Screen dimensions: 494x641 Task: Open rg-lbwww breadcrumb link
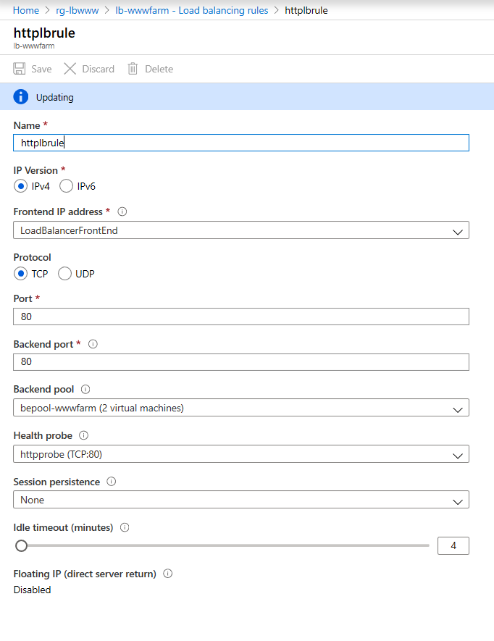(x=76, y=10)
